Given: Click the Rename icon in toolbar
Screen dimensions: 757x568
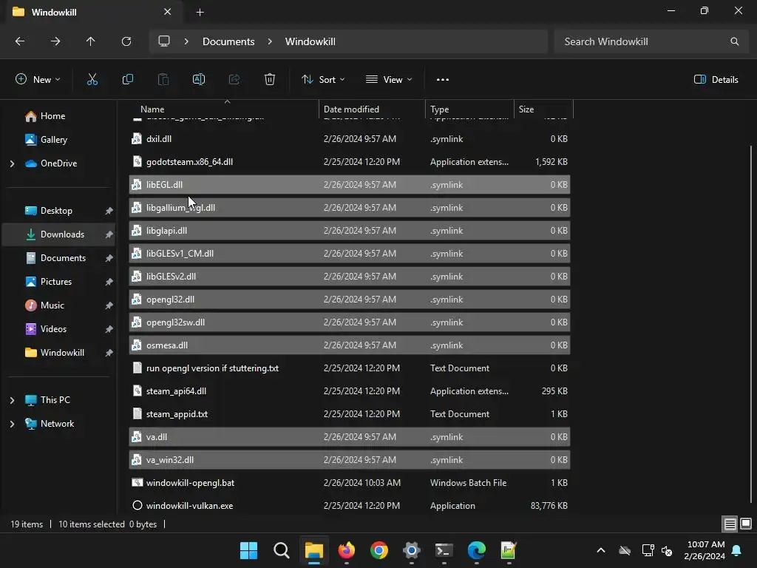Looking at the screenshot, I should [198, 80].
